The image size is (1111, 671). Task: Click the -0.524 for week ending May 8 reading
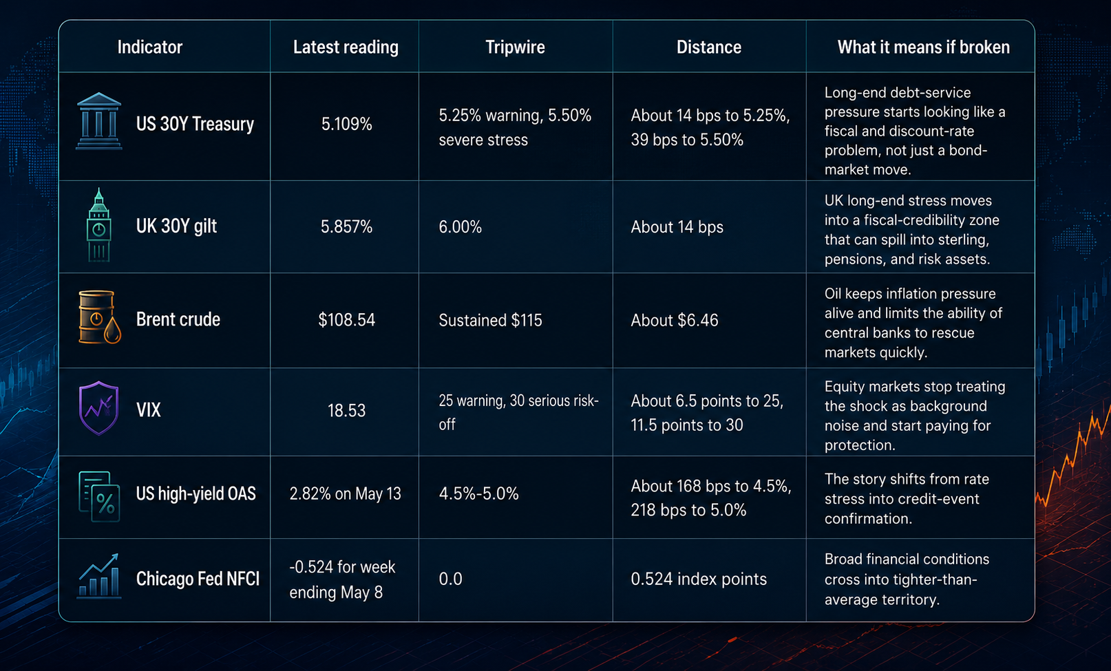click(342, 579)
